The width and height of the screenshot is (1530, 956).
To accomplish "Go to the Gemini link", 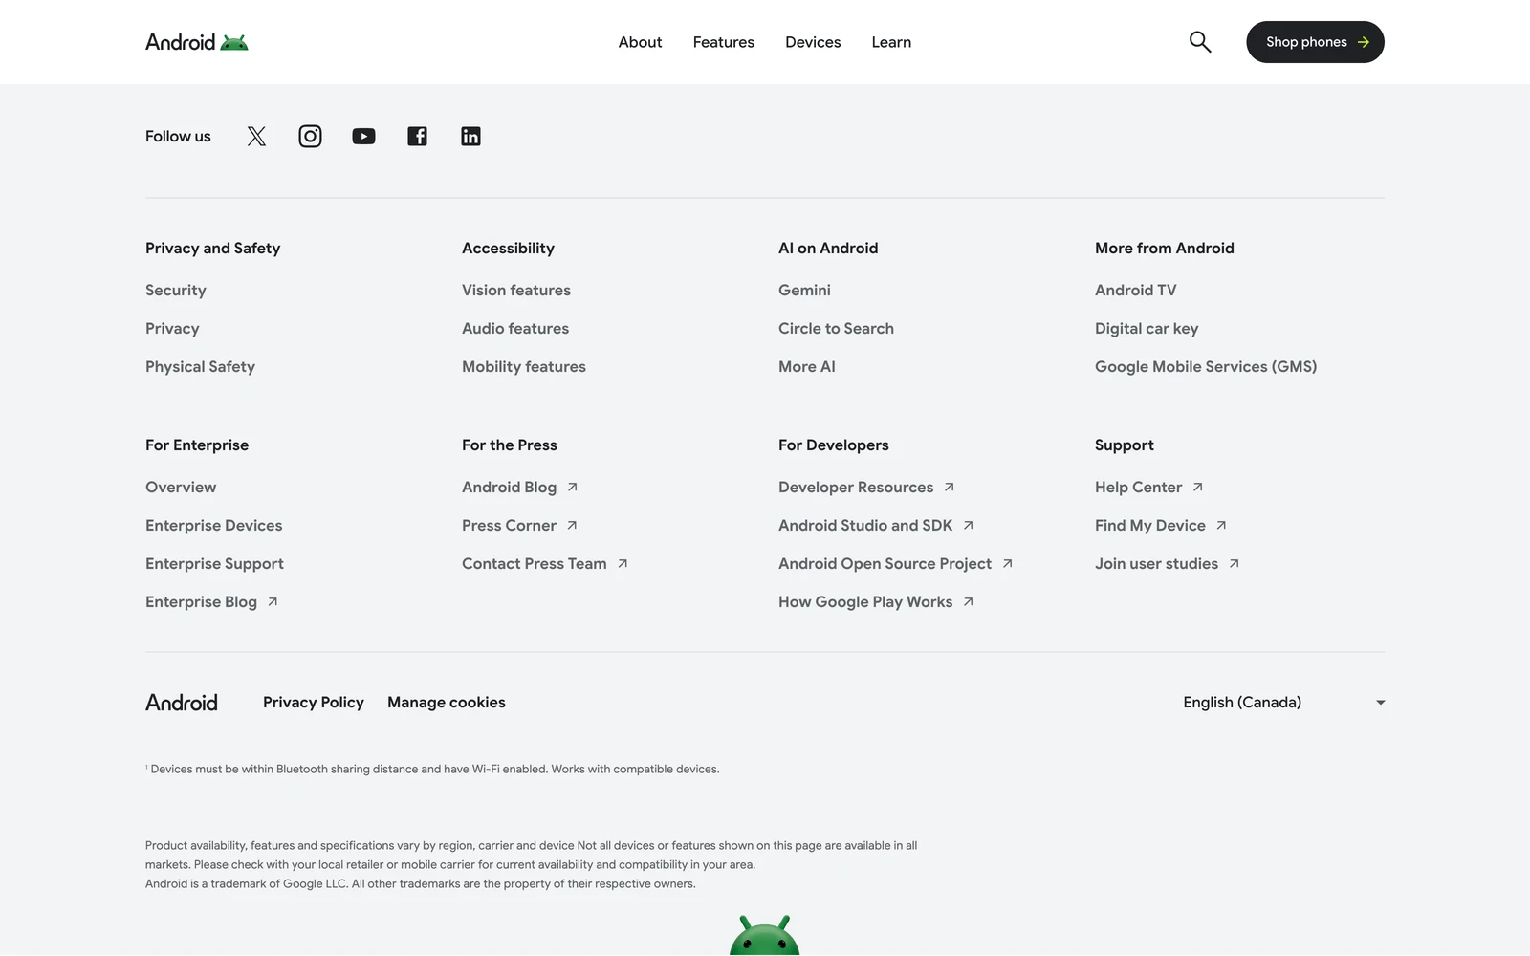I will pyautogui.click(x=804, y=291).
